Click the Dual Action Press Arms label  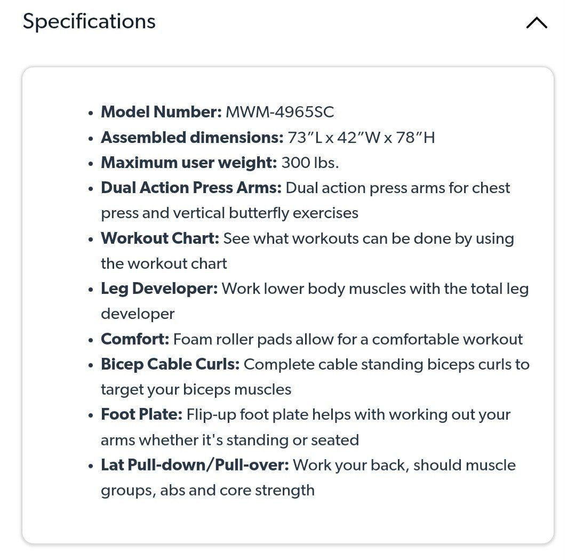[191, 188]
